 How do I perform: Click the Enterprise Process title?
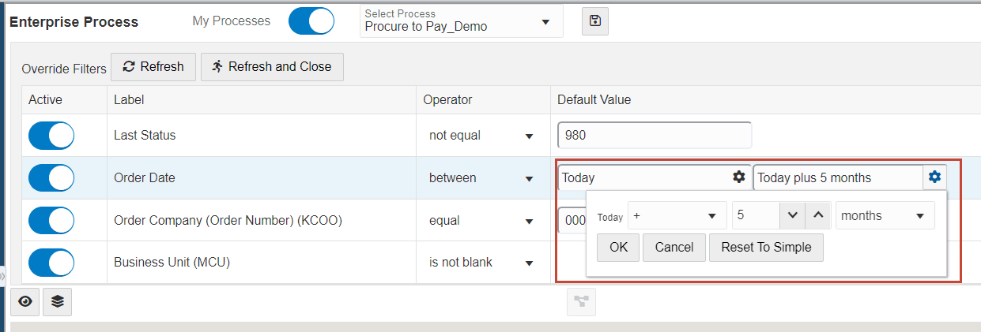[x=74, y=22]
